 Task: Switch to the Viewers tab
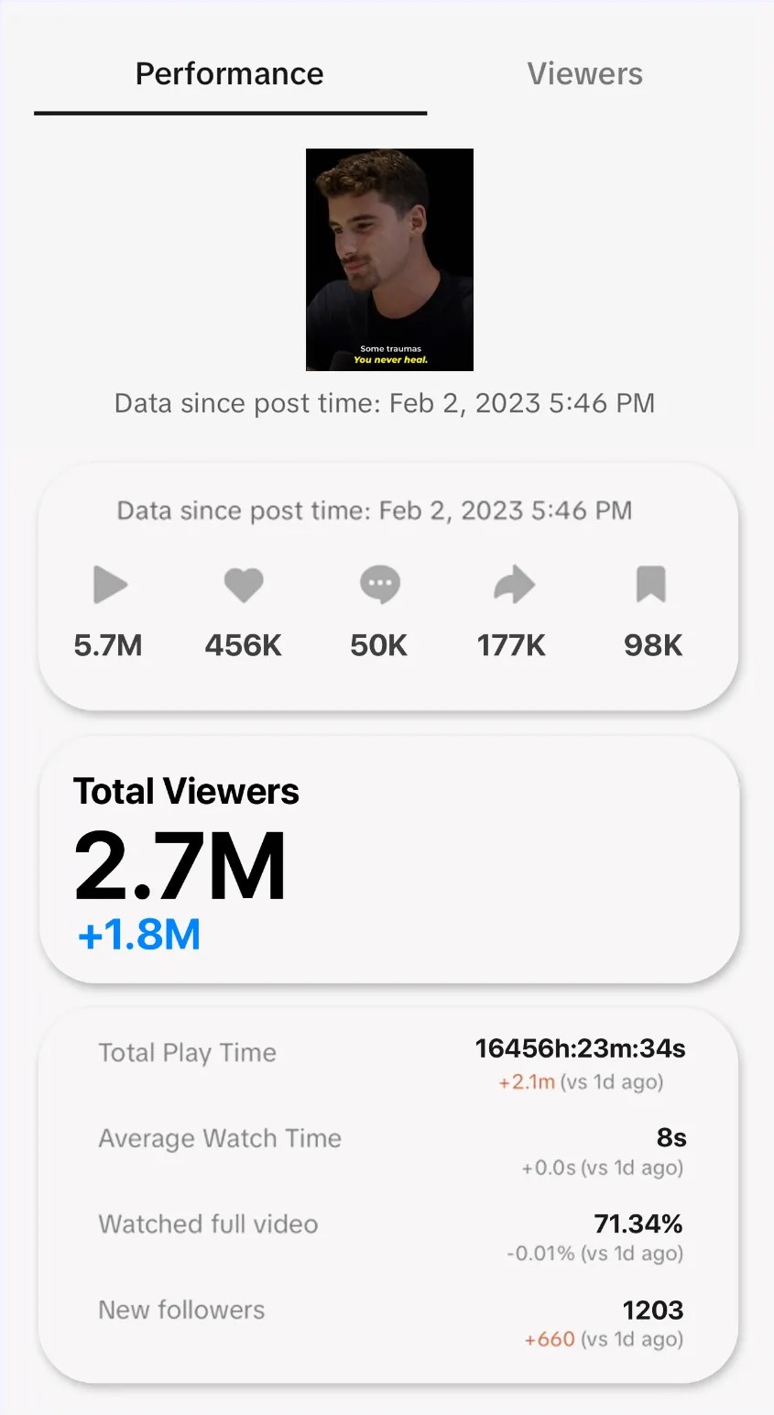[x=584, y=74]
